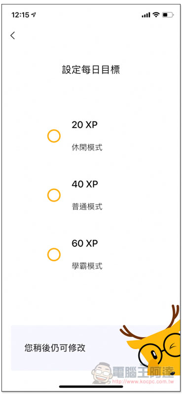
Task: Tap the 40 XP label
Action: [x=84, y=184]
